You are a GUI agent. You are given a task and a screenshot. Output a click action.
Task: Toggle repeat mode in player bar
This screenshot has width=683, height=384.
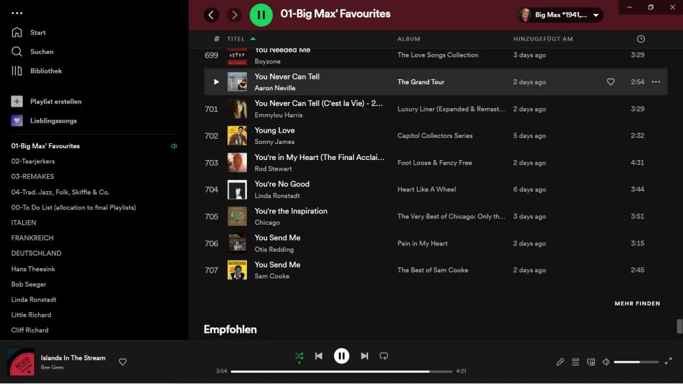[x=384, y=356]
